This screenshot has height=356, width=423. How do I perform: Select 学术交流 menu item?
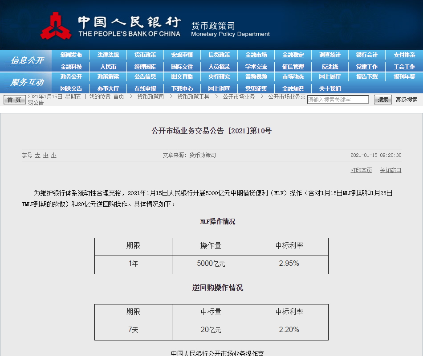coord(256,67)
